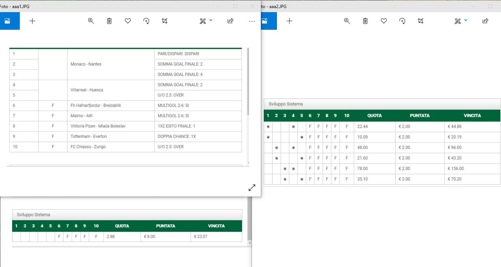
Task: Click 'Viktoria Plzen - Mlada Boleslav' text
Action: 98,126
